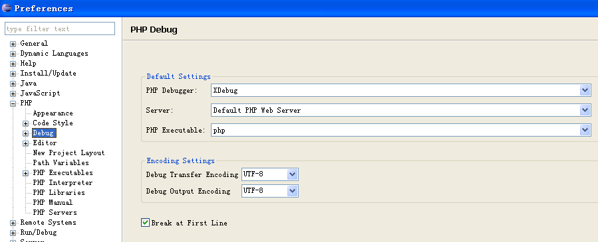598x242 pixels.
Task: Expand the Java preferences node
Action: [13, 84]
